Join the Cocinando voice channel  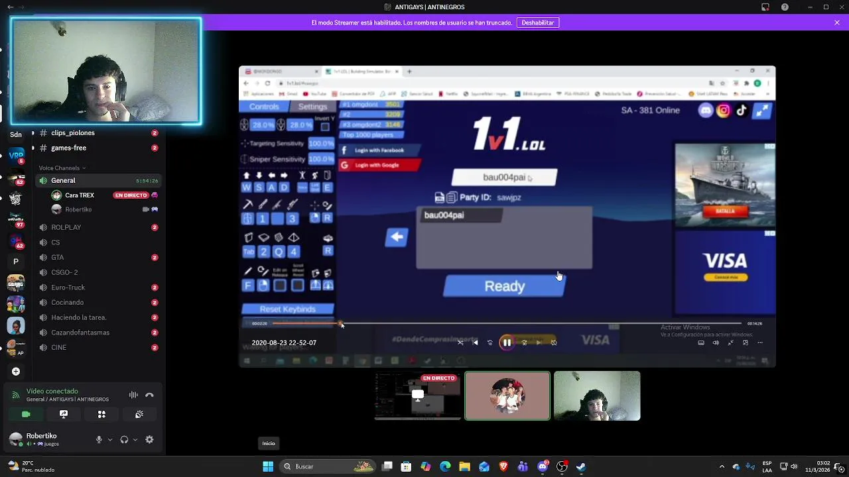point(97,302)
